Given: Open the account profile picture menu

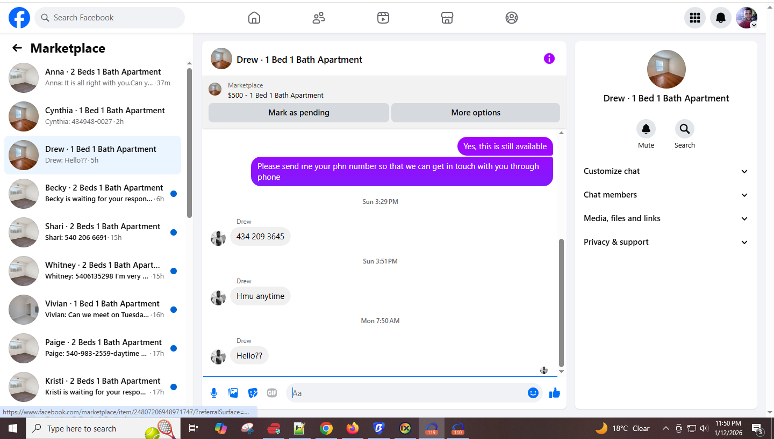Looking at the screenshot, I should (x=747, y=18).
